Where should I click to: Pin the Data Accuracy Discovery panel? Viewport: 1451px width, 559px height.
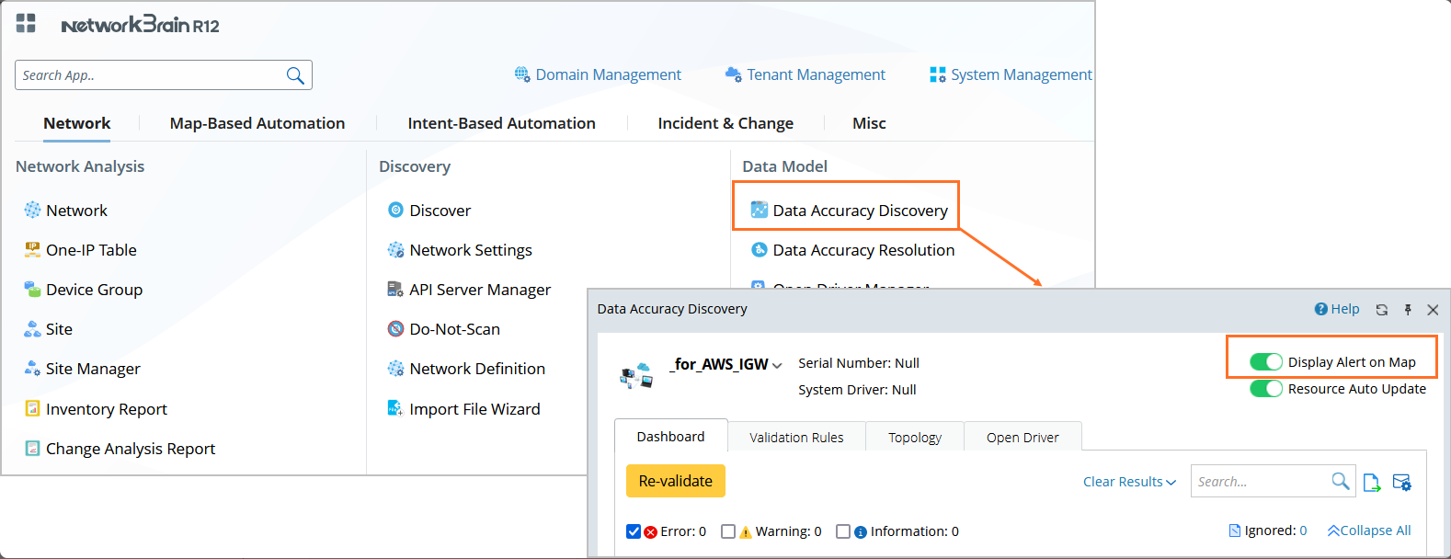tap(1408, 310)
